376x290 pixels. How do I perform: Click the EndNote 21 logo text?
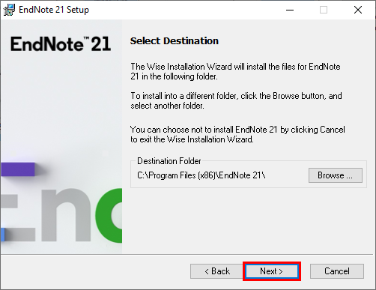[x=61, y=44]
